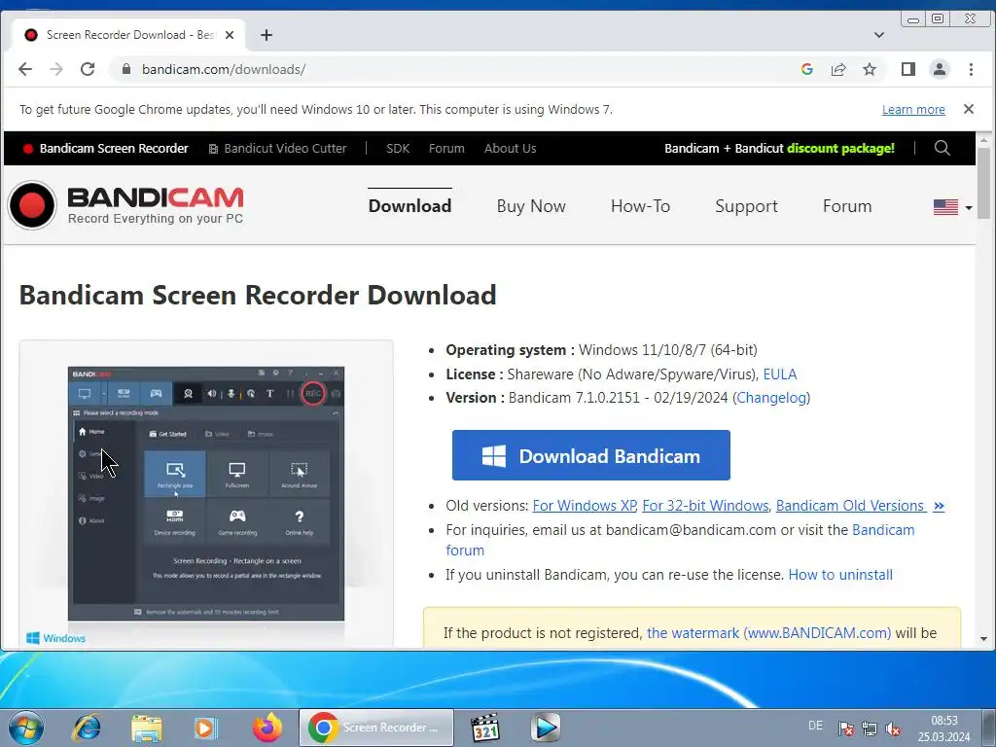Open the Forum link in black bar

coord(446,149)
